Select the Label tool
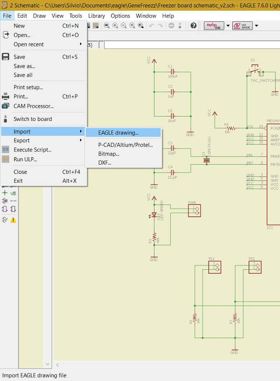The width and height of the screenshot is (280, 381). click(x=14, y=193)
